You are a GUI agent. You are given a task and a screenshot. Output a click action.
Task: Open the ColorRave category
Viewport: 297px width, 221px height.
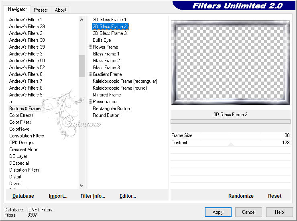[x=19, y=129]
